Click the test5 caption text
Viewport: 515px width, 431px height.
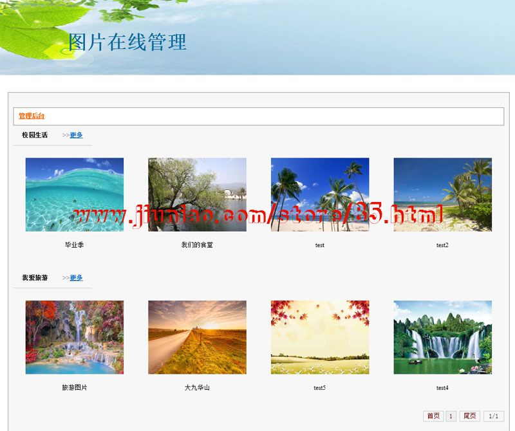(319, 388)
